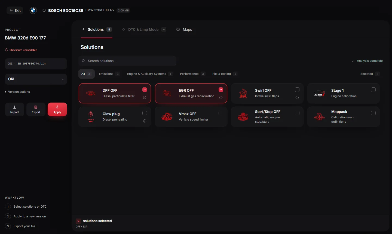
Task: Focus the Search solutions field
Action: pyautogui.click(x=127, y=61)
